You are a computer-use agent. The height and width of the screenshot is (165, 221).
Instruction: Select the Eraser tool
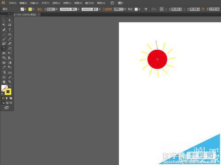point(10,43)
